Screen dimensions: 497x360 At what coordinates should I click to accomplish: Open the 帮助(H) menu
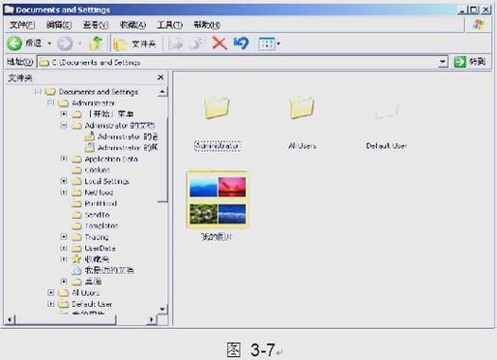click(207, 25)
